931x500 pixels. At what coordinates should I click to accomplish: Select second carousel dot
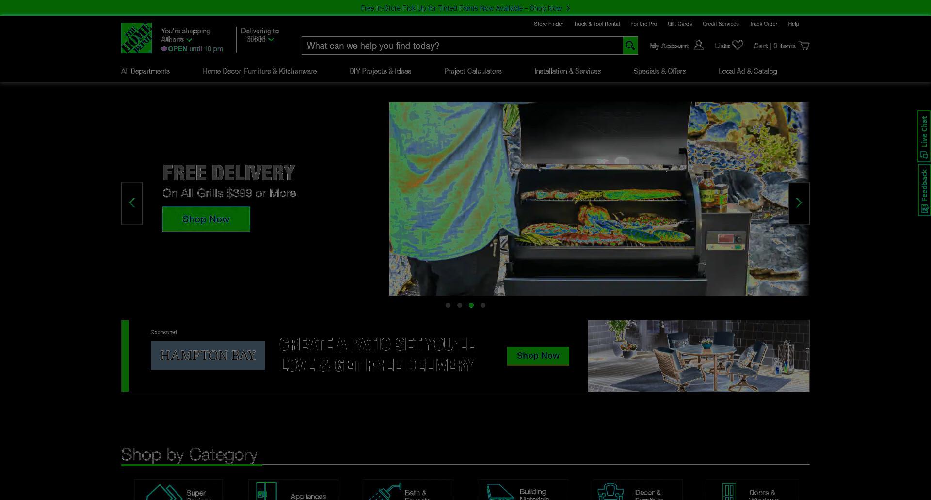click(460, 305)
